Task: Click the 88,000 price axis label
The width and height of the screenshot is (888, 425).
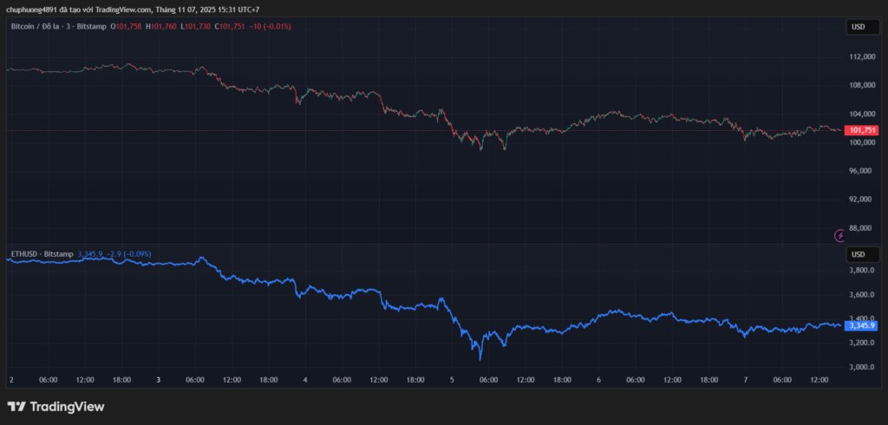Action: pos(861,228)
